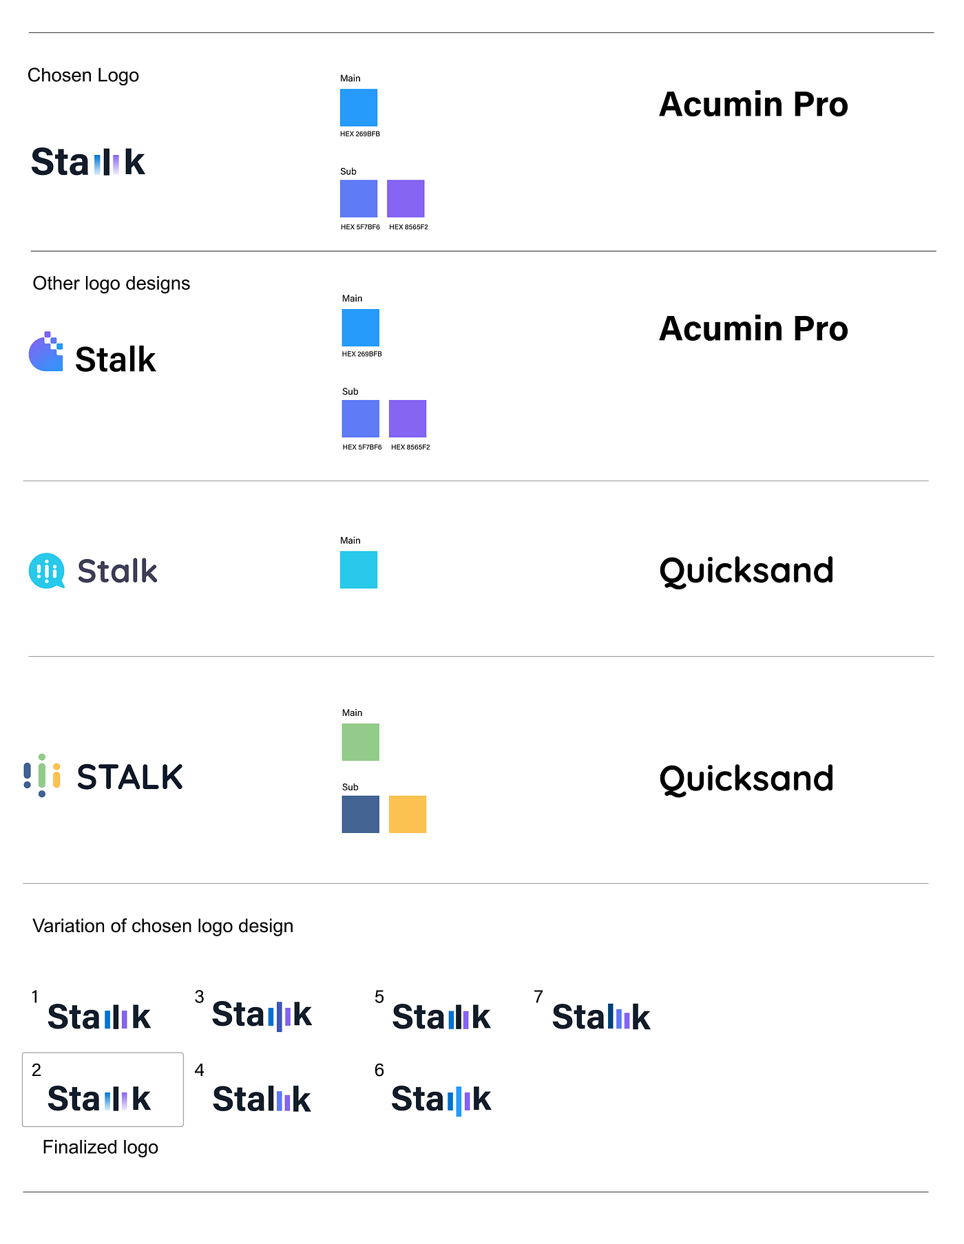Choose logo variation number 4
964x1244 pixels.
coord(262,1099)
